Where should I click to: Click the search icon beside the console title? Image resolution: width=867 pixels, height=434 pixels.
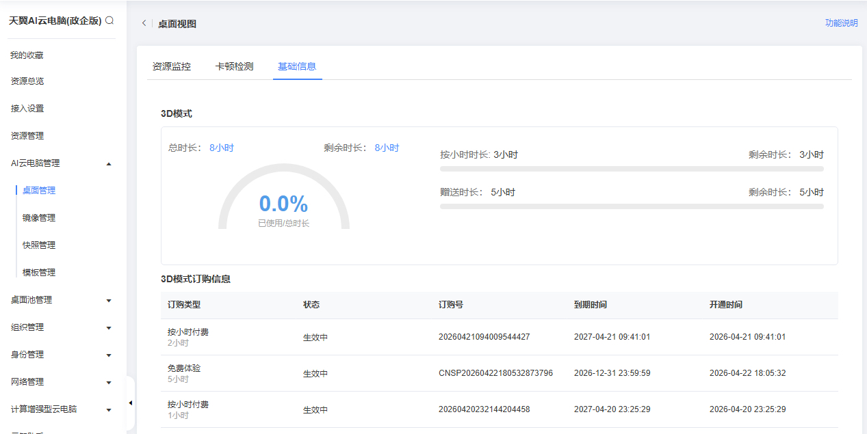[109, 21]
